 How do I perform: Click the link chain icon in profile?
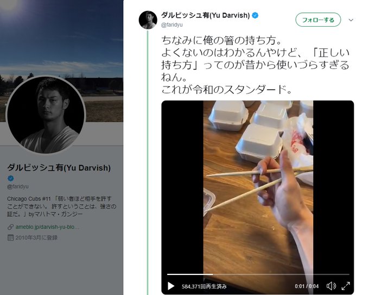(x=10, y=227)
